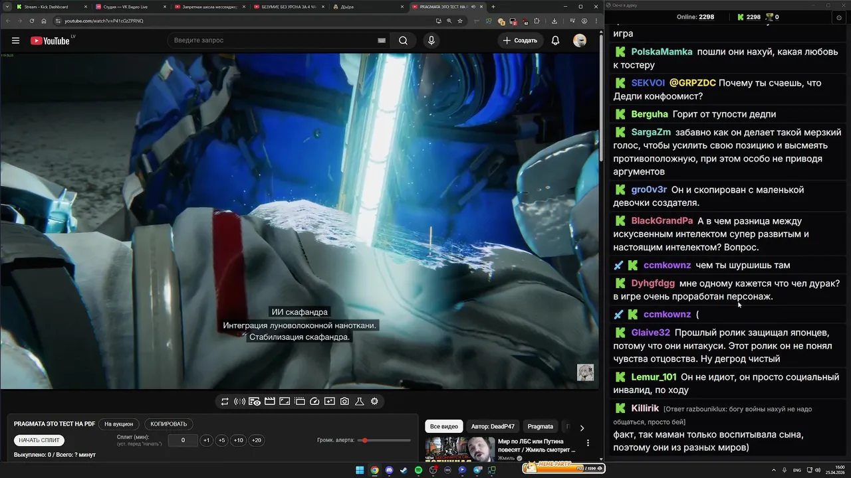This screenshot has height=478, width=851.
Task: Open the on-screen keyboard in search box
Action: coord(382,40)
